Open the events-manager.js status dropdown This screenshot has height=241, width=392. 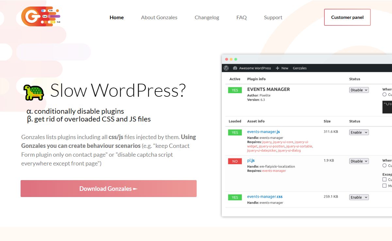(x=359, y=132)
